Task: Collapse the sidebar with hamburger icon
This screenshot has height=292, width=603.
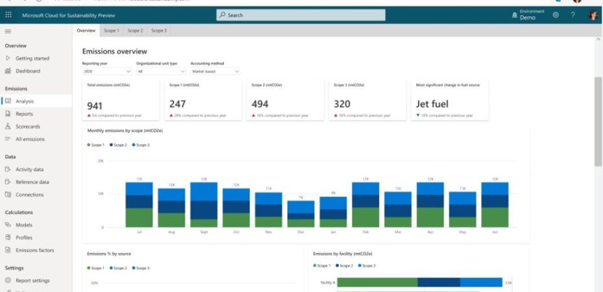Action: [x=8, y=31]
